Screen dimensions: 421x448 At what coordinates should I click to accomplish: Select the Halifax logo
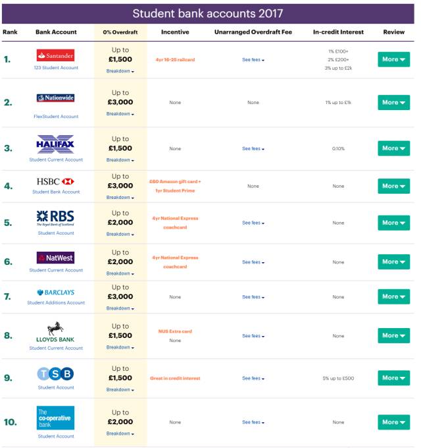55,144
